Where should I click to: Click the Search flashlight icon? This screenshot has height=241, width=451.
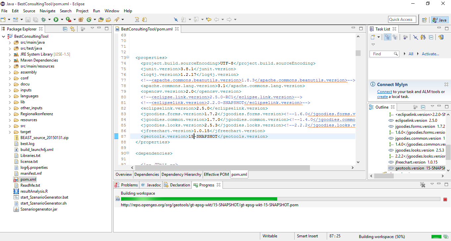click(117, 20)
